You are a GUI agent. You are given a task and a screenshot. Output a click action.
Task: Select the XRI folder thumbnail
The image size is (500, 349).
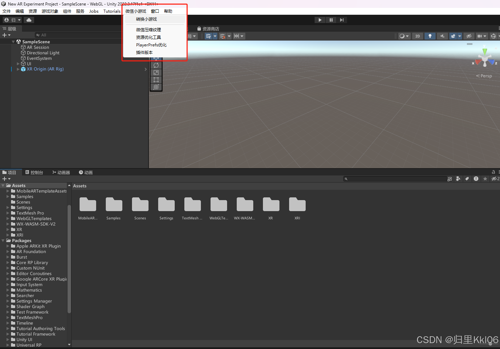[x=297, y=209]
